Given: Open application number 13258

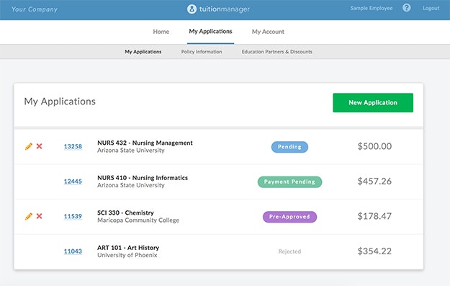Looking at the screenshot, I should point(73,146).
